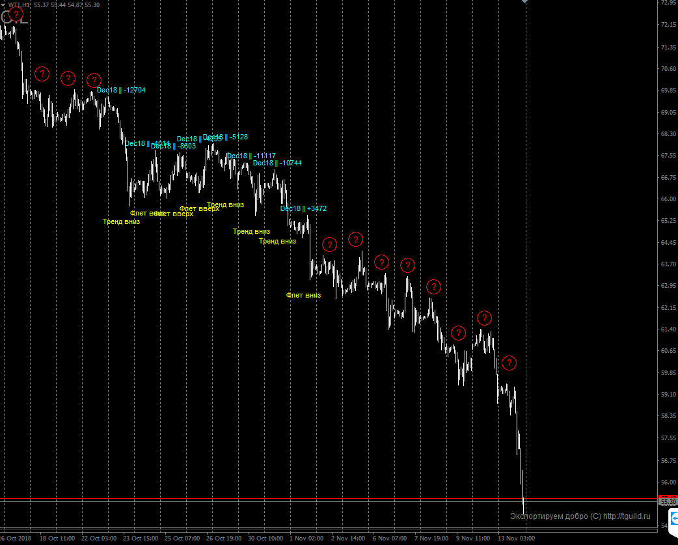Click the chart shift triangle marker at the top edge
The height and width of the screenshot is (545, 678).
pos(524,2)
